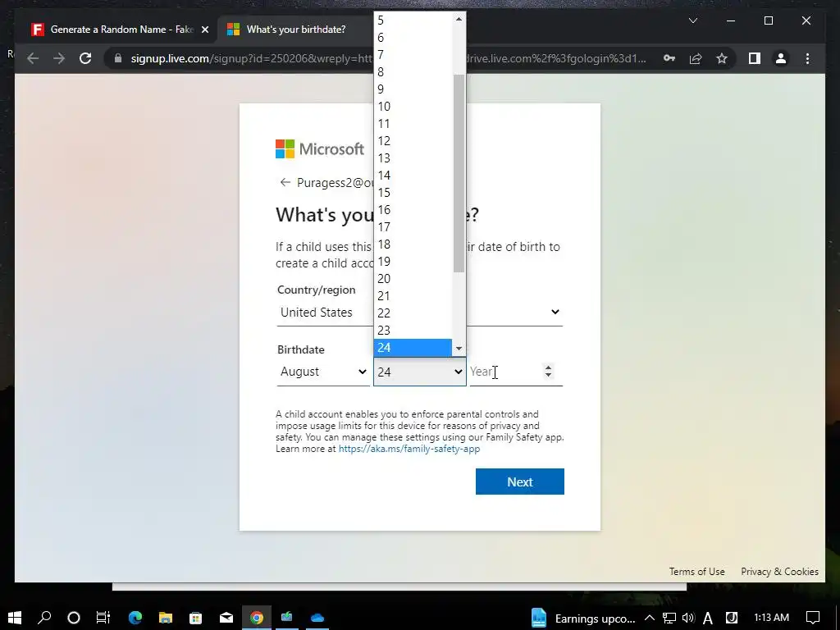Screen dimensions: 840x630
Task: Choose day 17 in the list
Action: coord(413,227)
